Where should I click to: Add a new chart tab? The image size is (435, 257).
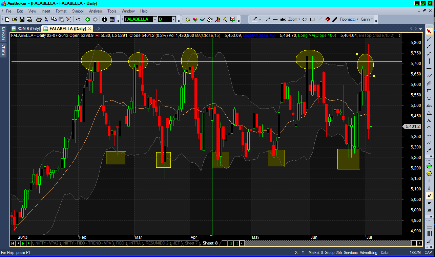(98, 28)
